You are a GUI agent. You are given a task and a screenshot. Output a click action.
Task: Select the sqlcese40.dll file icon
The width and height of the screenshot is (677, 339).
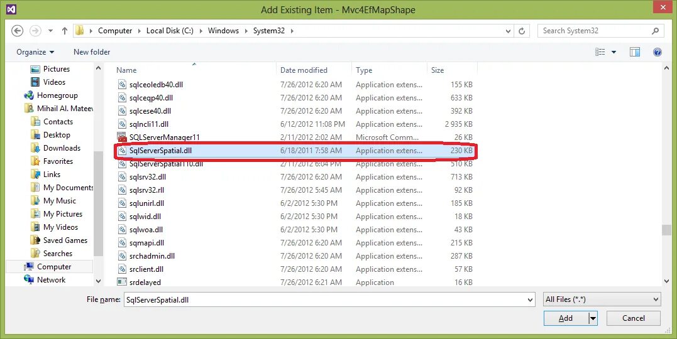point(122,111)
